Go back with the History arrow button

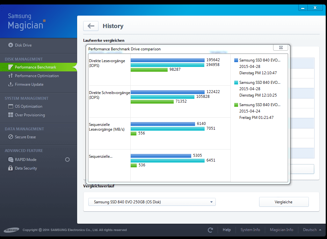[91, 26]
